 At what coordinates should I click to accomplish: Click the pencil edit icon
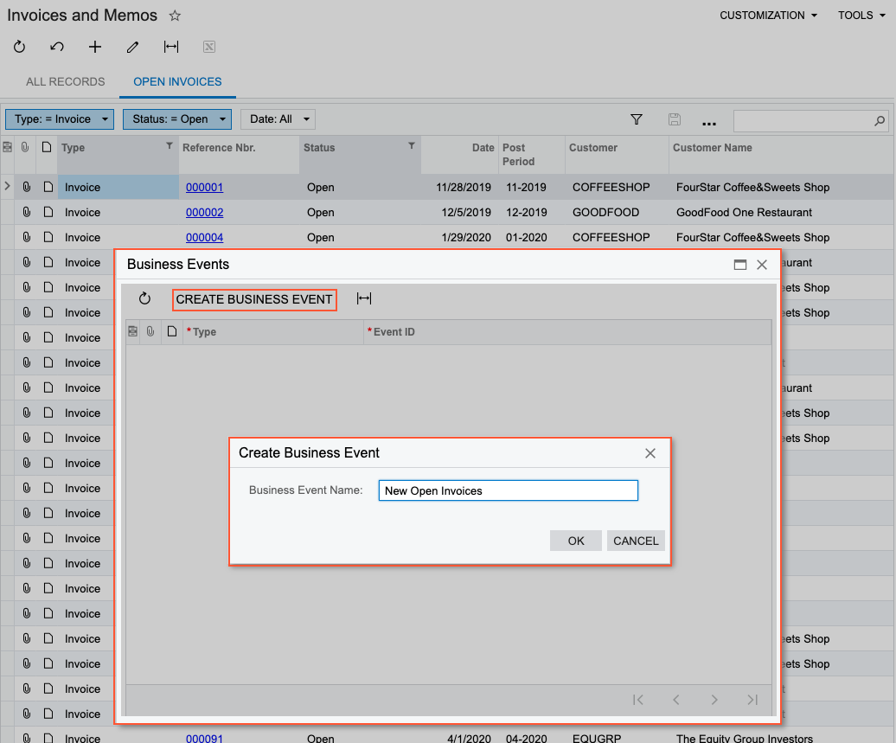point(132,48)
